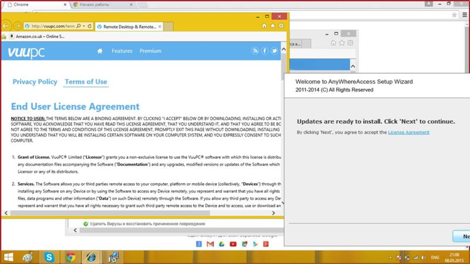This screenshot has width=470, height=264.
Task: Select the Начало работы Chrome tab
Action: (102, 5)
